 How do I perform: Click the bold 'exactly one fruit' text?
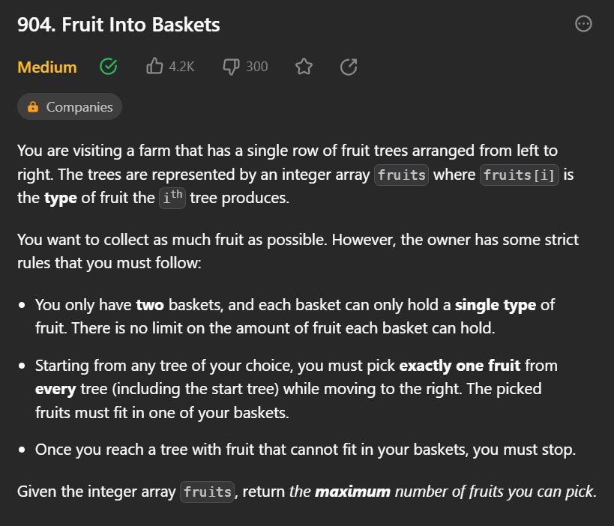click(460, 366)
